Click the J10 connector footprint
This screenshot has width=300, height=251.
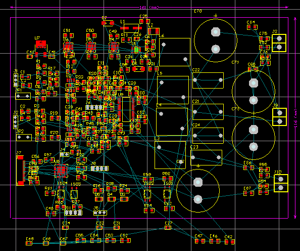coord(281,183)
